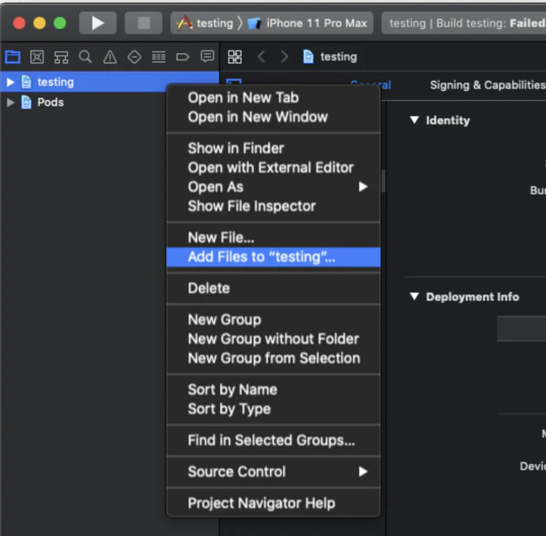
Task: Open the Report navigator speech-bubble icon
Action: 207,57
